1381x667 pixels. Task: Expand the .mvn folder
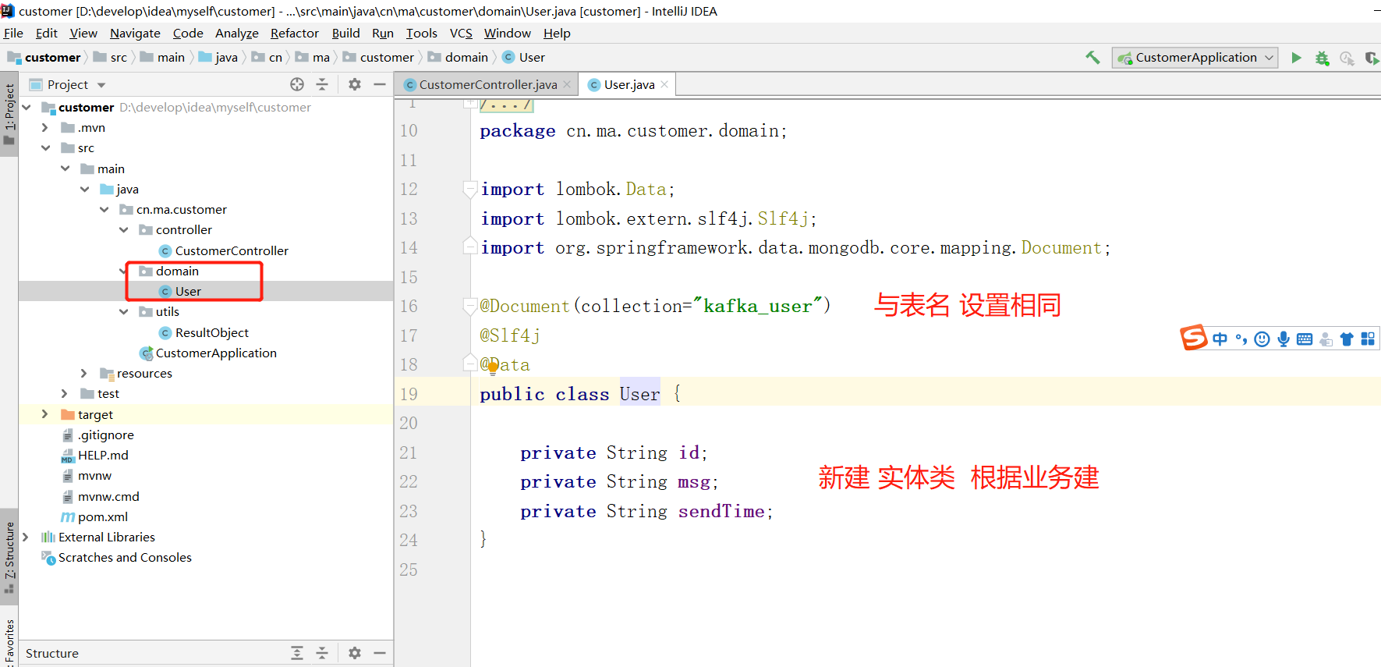tap(45, 127)
